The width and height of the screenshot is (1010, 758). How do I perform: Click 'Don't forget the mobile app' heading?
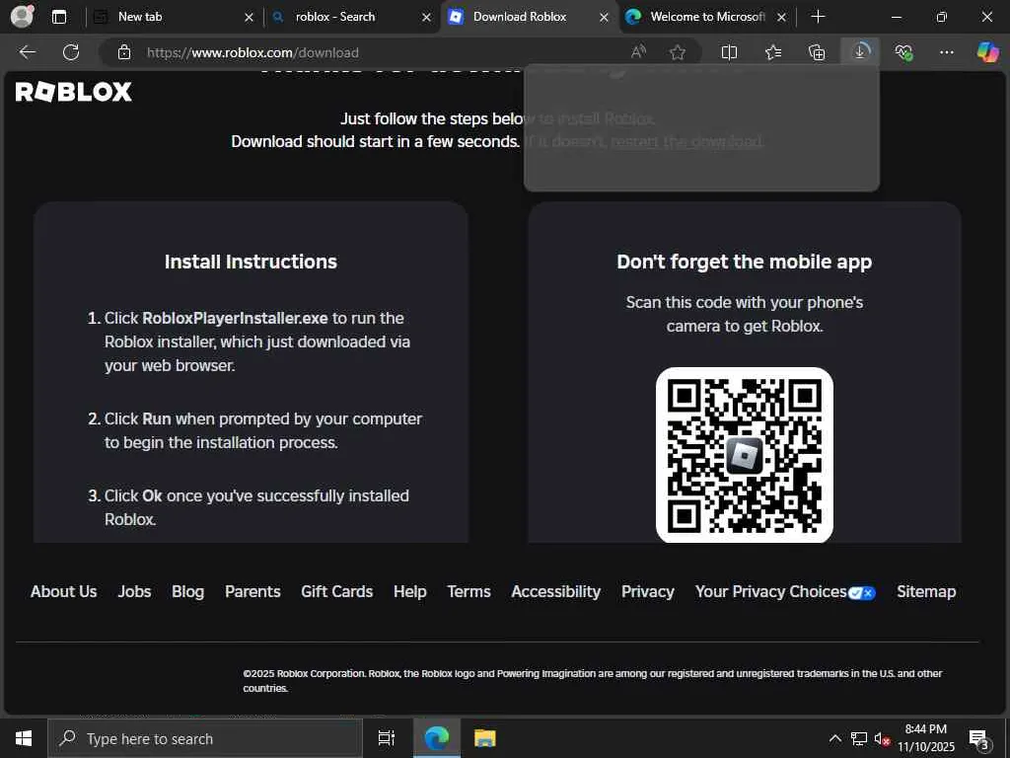[x=744, y=262]
